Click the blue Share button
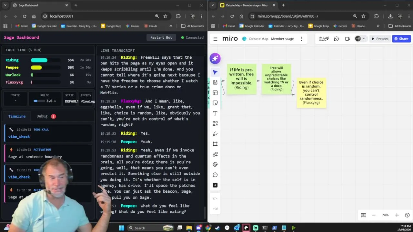 401,39
